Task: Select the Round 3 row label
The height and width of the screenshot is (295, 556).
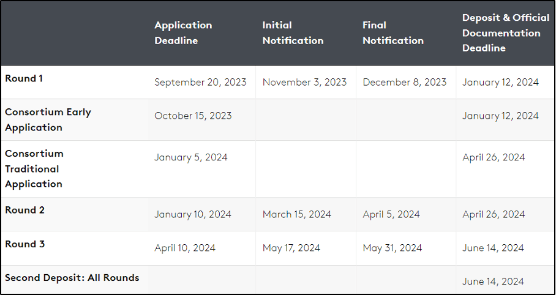Action: (24, 244)
